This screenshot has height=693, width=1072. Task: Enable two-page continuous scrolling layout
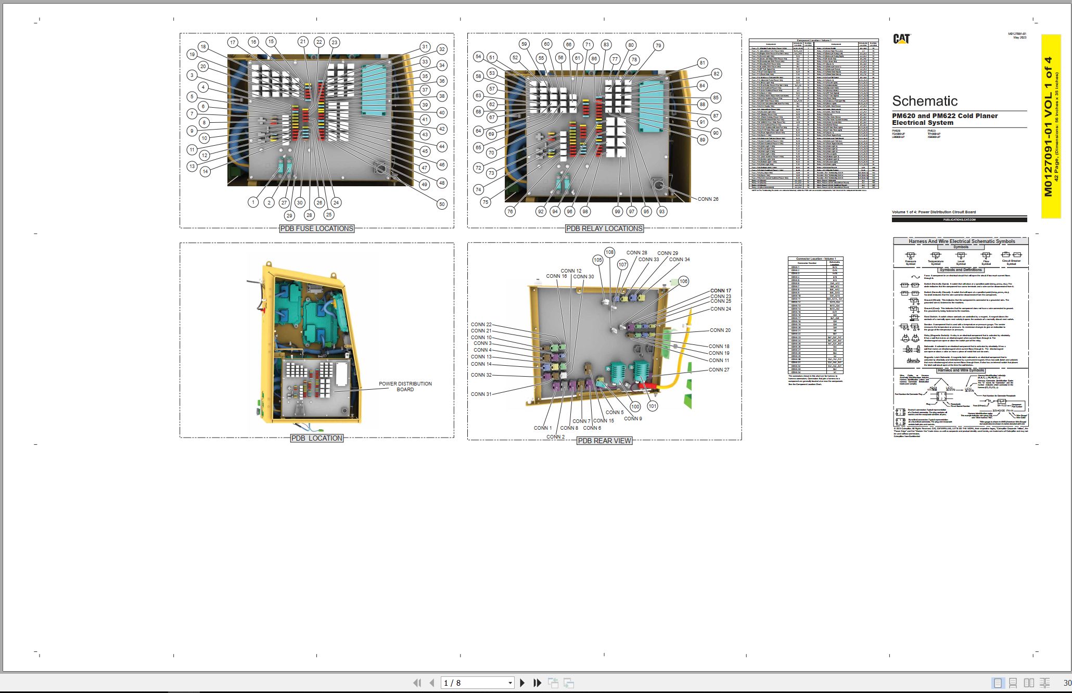pos(1044,683)
